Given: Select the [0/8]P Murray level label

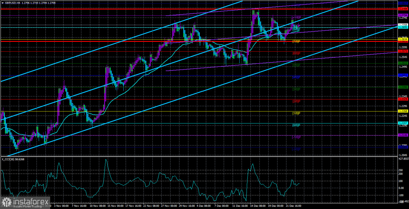Looking at the screenshot, I should pyautogui.click(x=296, y=125).
